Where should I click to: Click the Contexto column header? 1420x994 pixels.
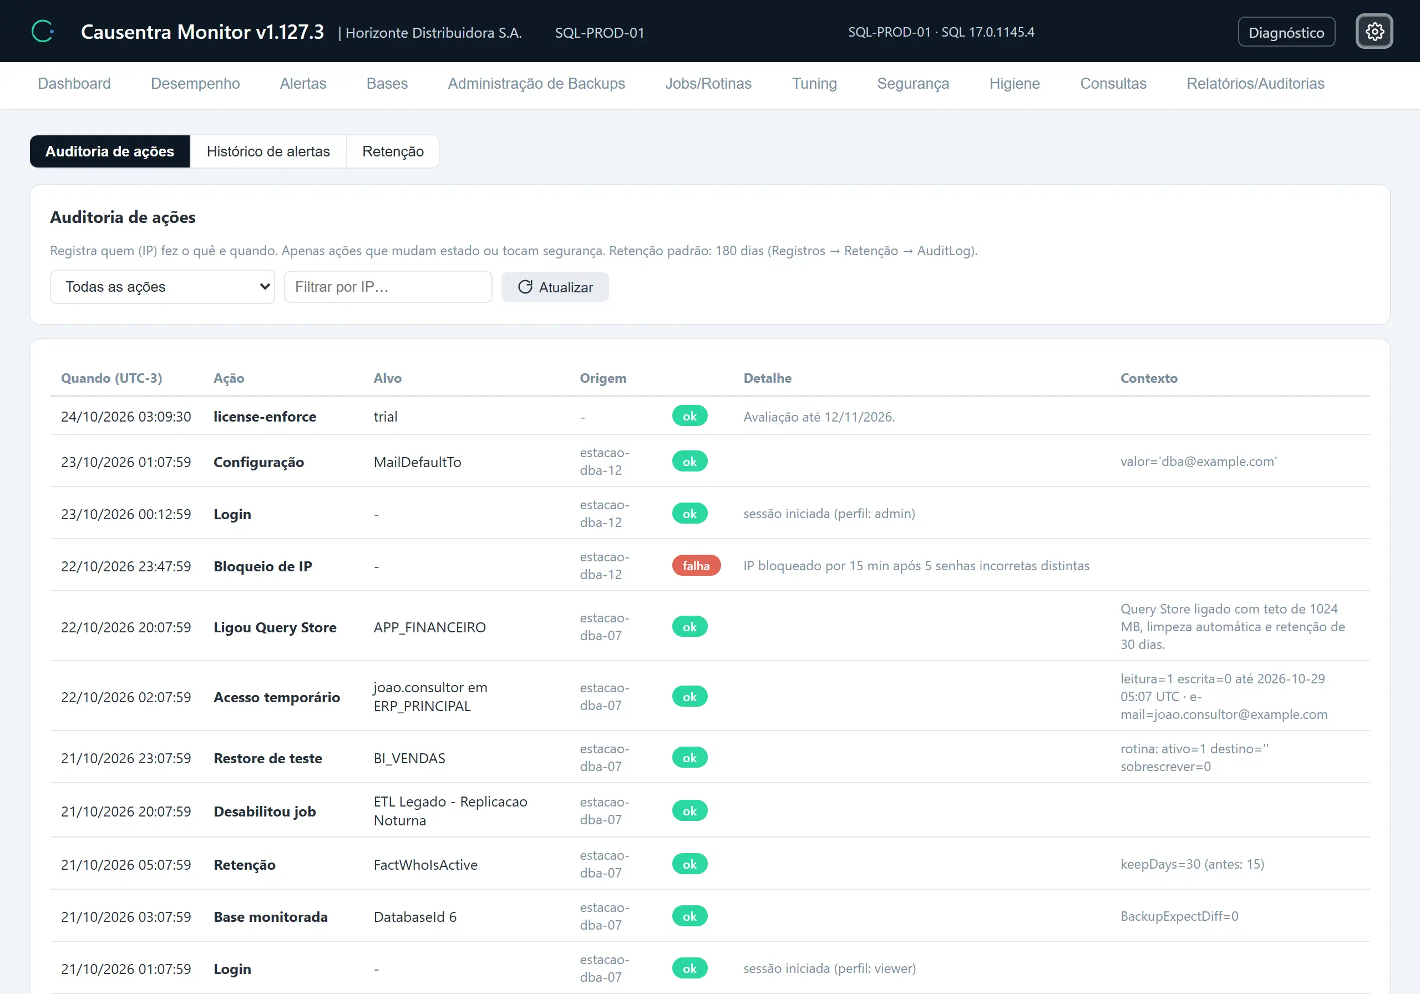point(1149,378)
